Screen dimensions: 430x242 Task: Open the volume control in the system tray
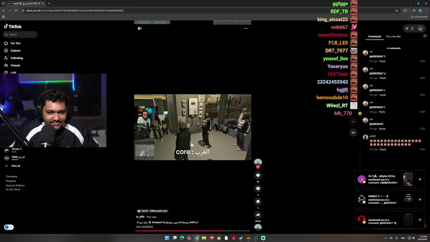[413, 238]
